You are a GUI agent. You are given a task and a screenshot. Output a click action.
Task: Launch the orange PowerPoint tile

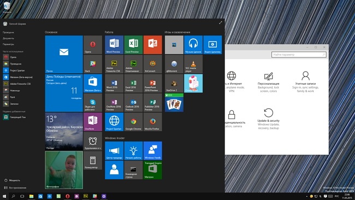pos(152,45)
